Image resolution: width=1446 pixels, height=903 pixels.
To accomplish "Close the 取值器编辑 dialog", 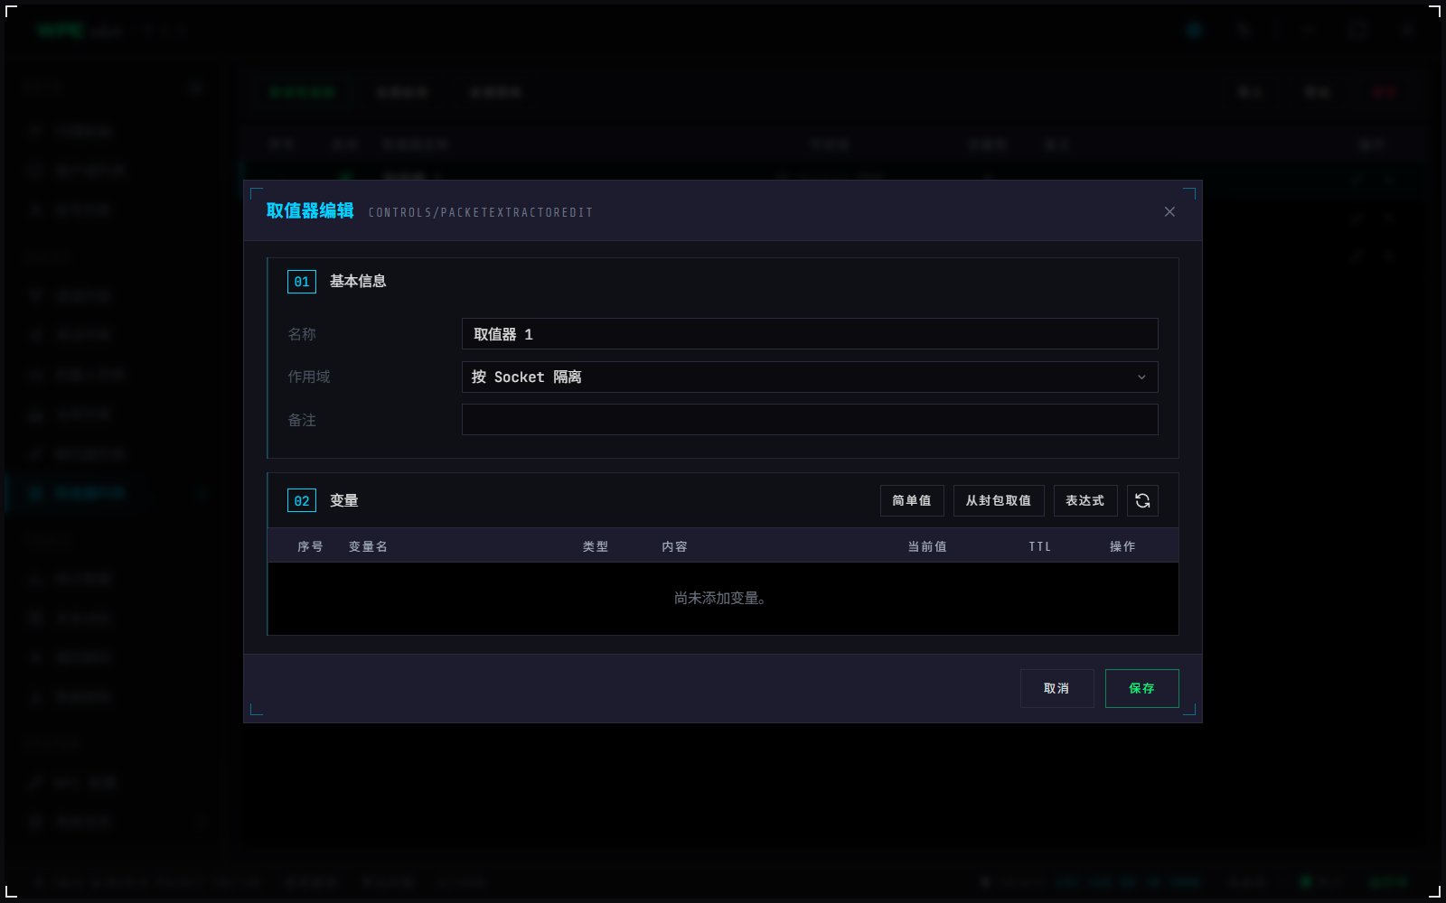I will point(1169,211).
